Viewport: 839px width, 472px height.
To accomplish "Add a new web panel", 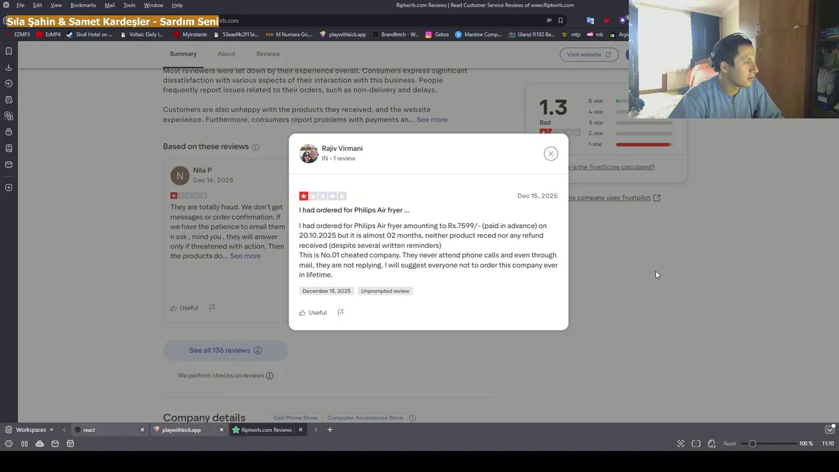I will 9,187.
